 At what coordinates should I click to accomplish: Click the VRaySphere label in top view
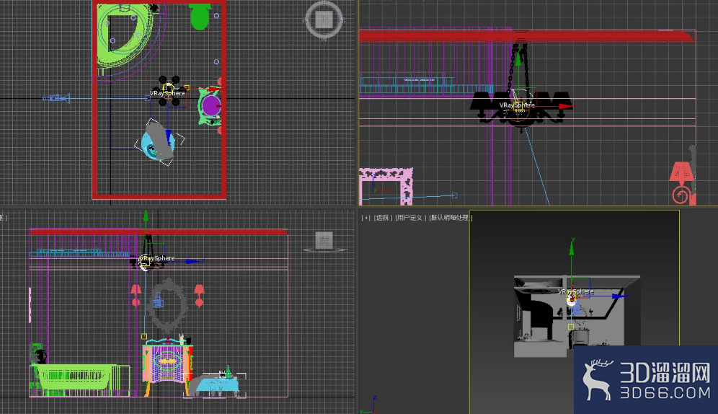(x=167, y=93)
